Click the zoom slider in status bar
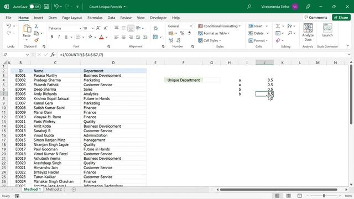The width and height of the screenshot is (354, 199). point(324,196)
